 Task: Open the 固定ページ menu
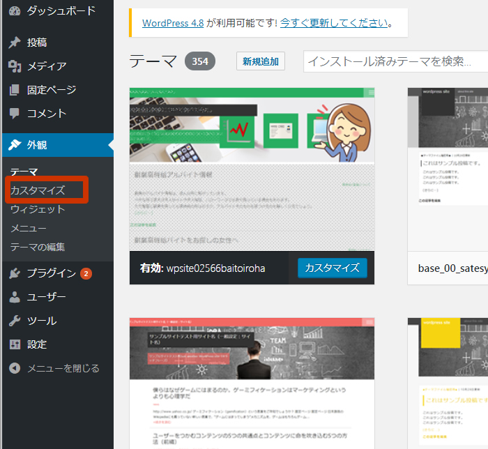[52, 90]
